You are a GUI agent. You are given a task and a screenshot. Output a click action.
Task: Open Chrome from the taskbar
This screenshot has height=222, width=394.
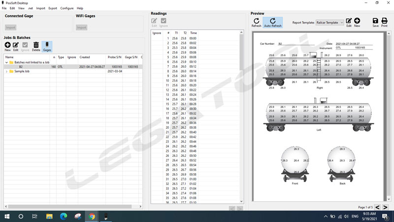tap(92, 216)
